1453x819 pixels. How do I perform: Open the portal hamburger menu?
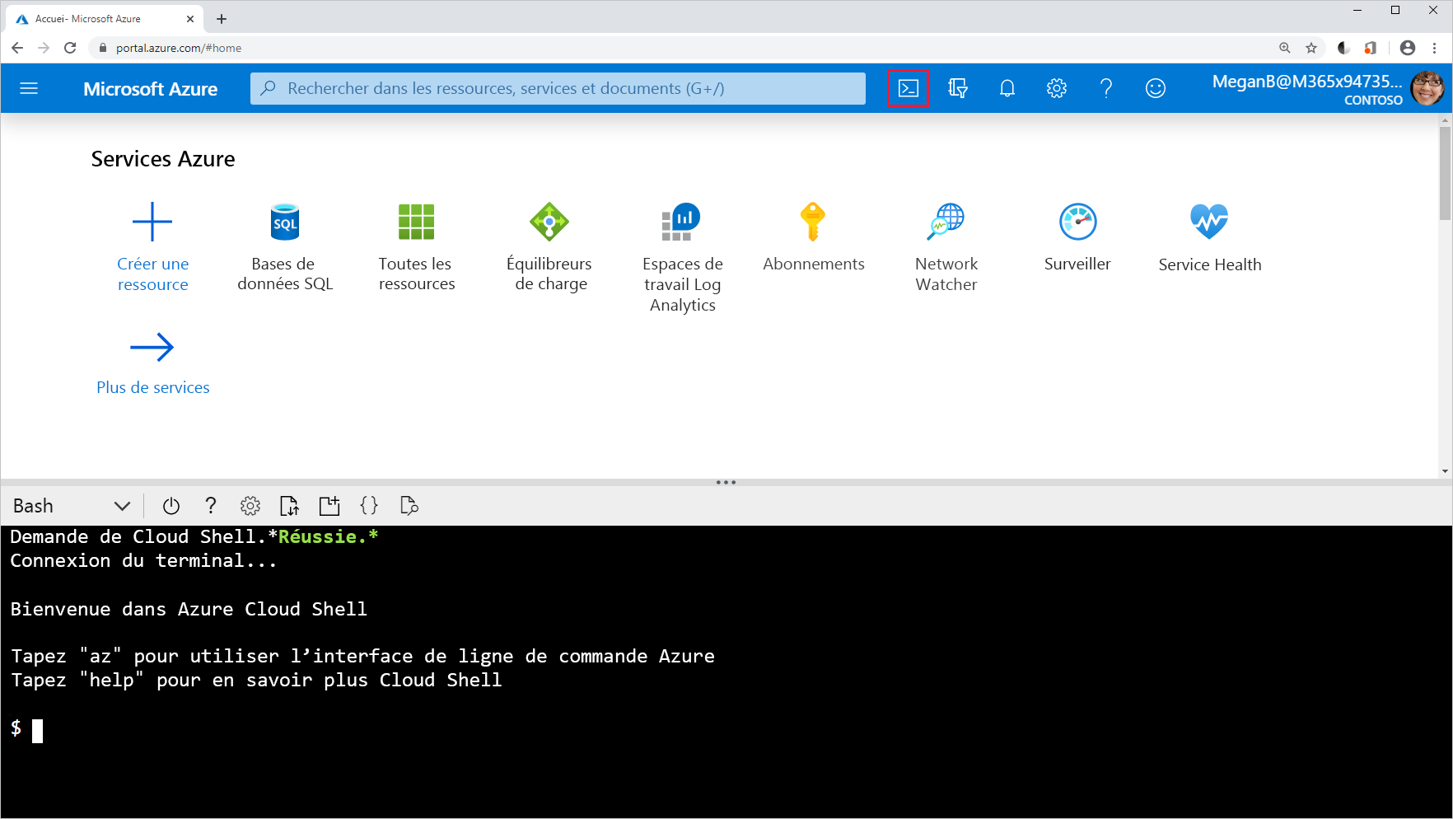tap(29, 88)
